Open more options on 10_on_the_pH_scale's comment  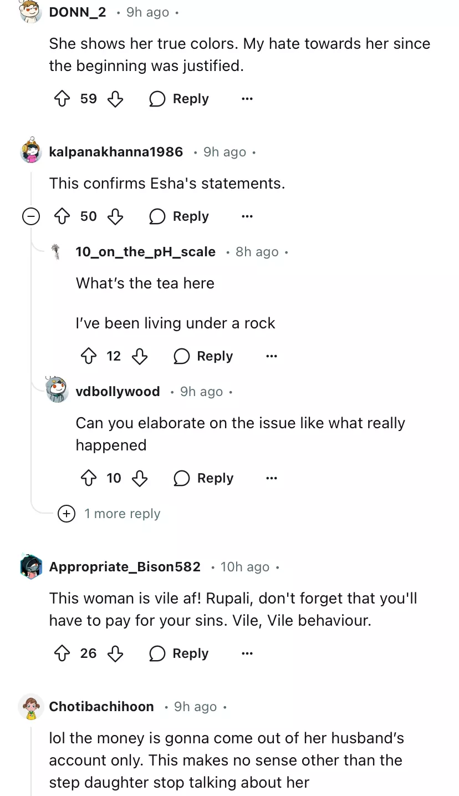coord(271,356)
